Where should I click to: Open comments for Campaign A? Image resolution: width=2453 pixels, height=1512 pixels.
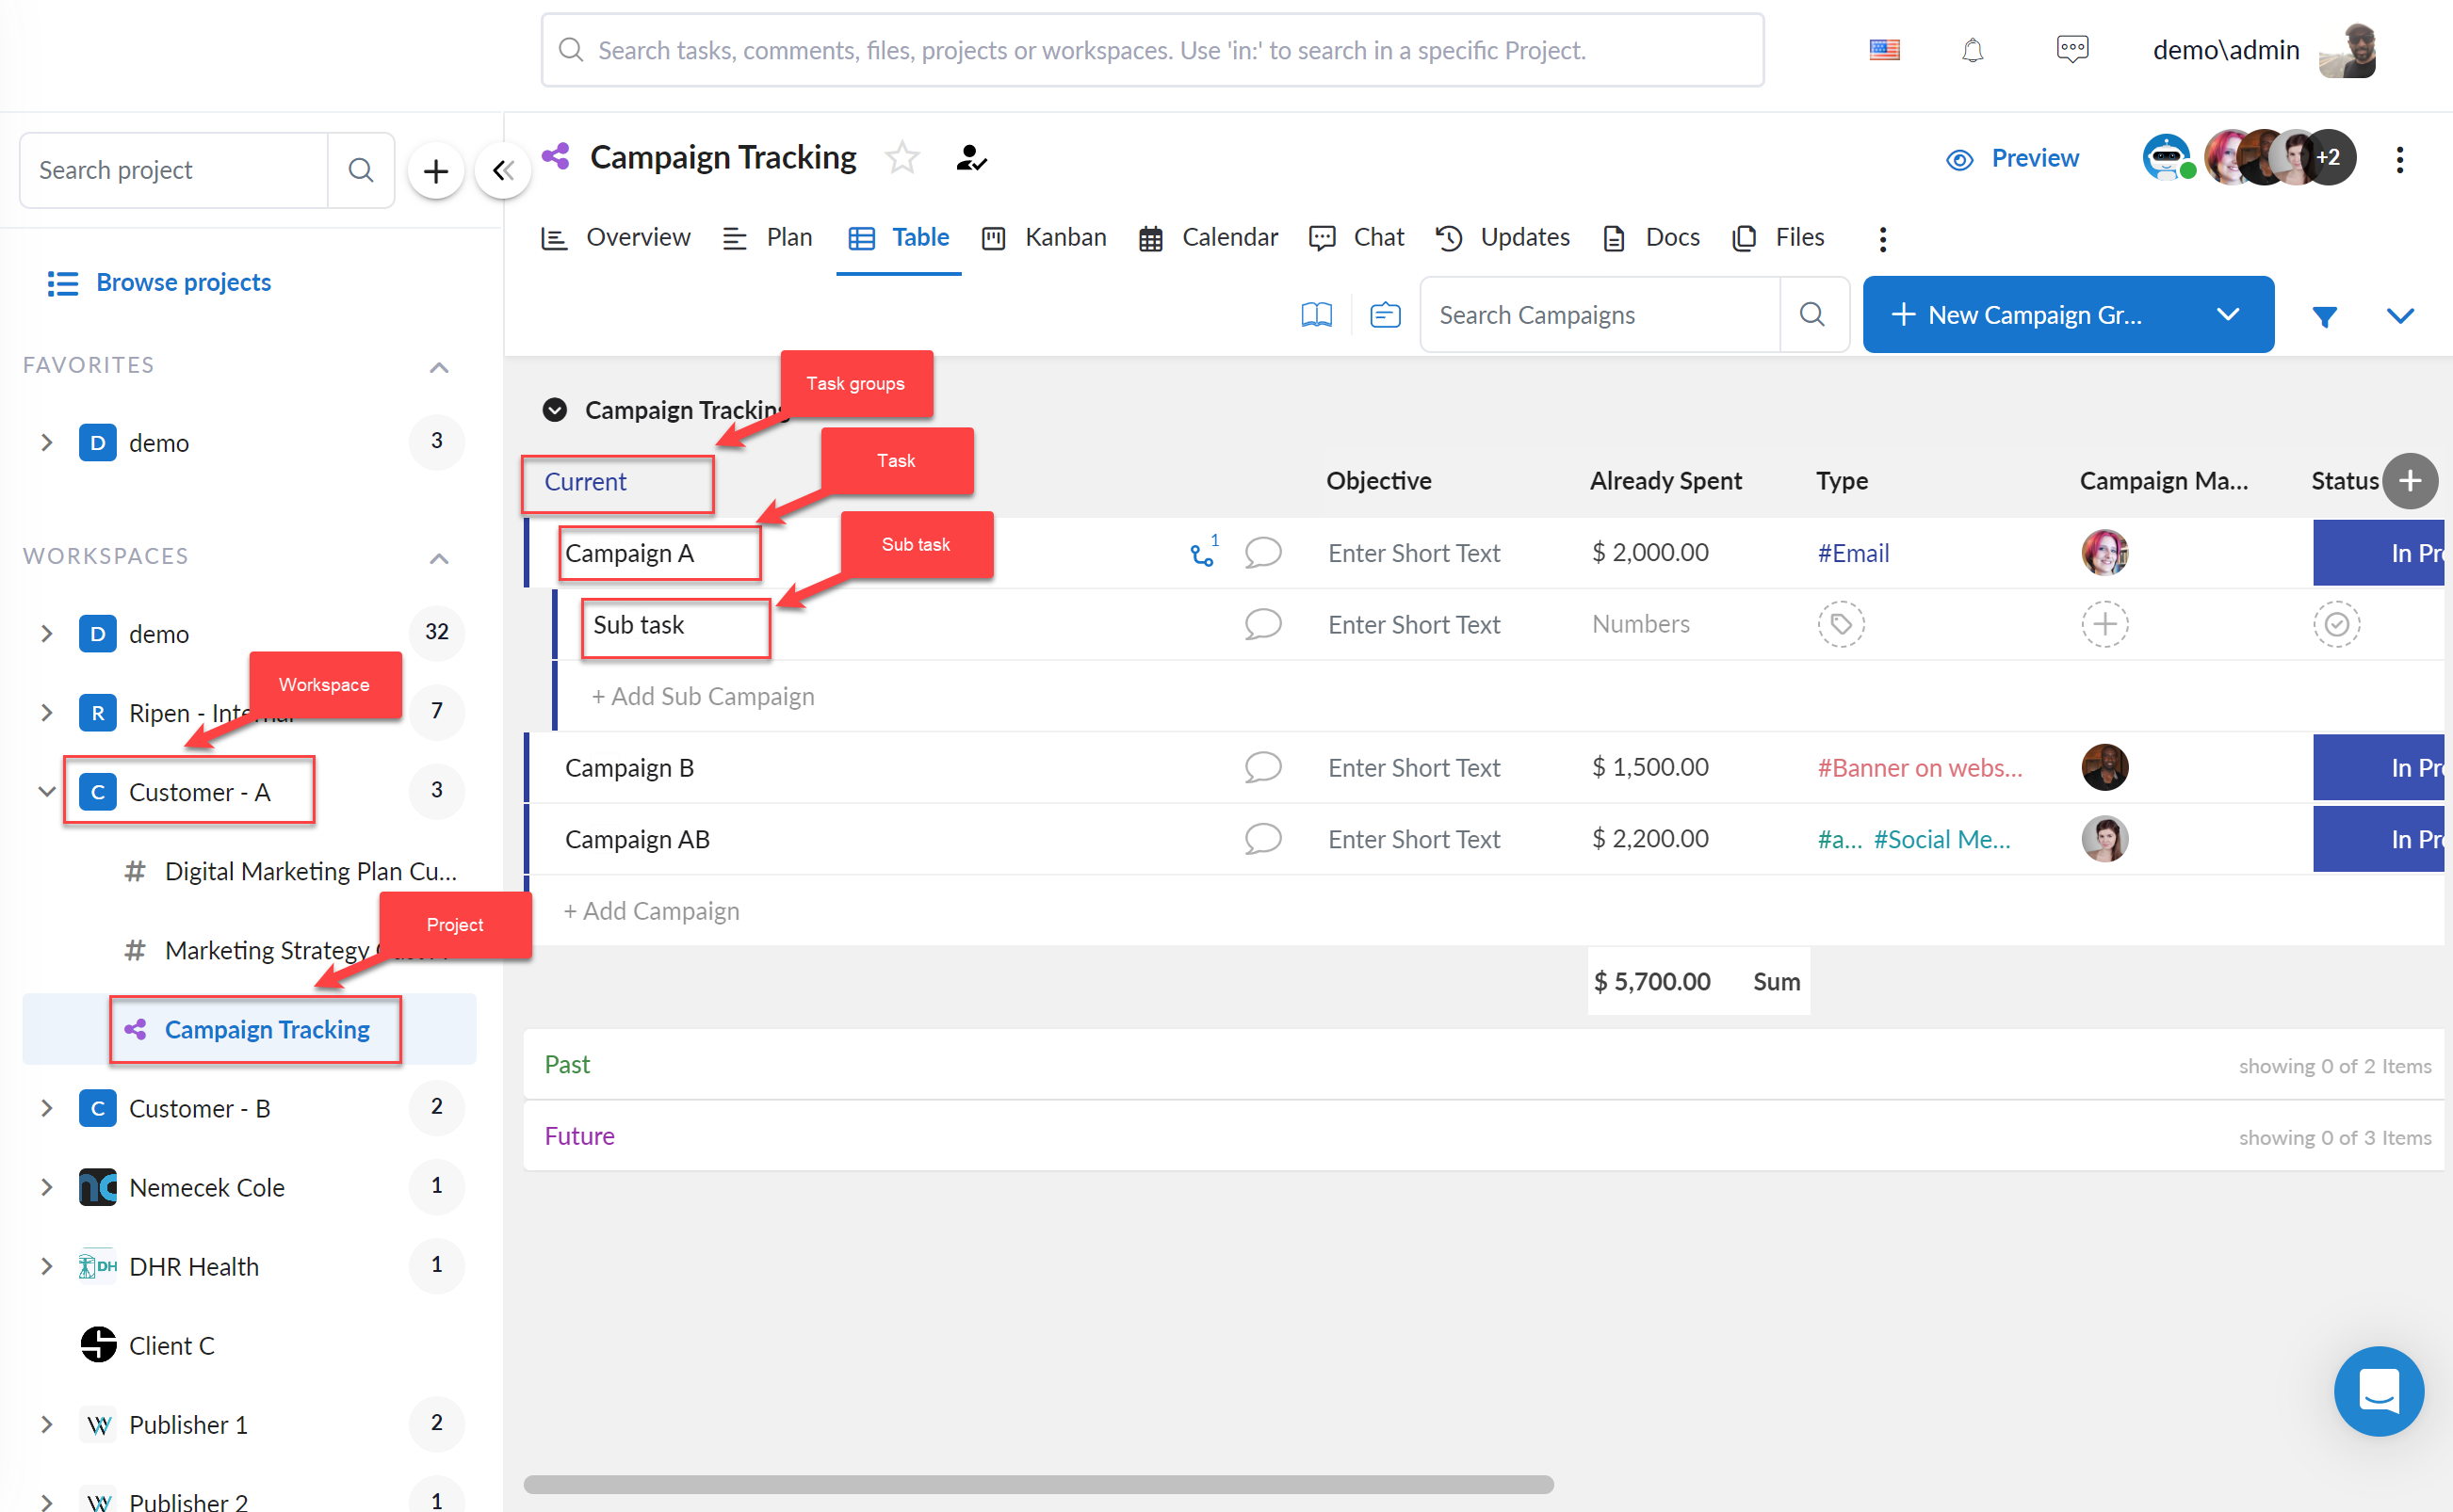coord(1263,552)
